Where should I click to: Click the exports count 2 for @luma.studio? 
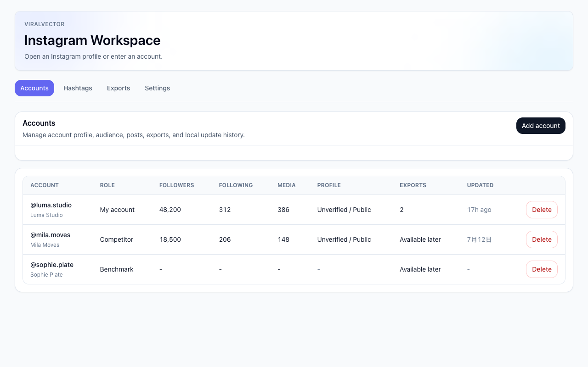401,210
